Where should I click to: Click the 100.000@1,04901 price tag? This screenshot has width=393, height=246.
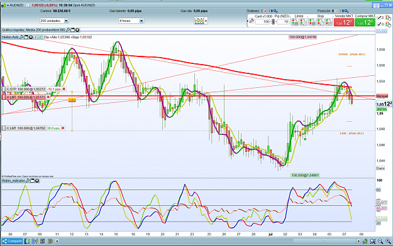point(305,176)
